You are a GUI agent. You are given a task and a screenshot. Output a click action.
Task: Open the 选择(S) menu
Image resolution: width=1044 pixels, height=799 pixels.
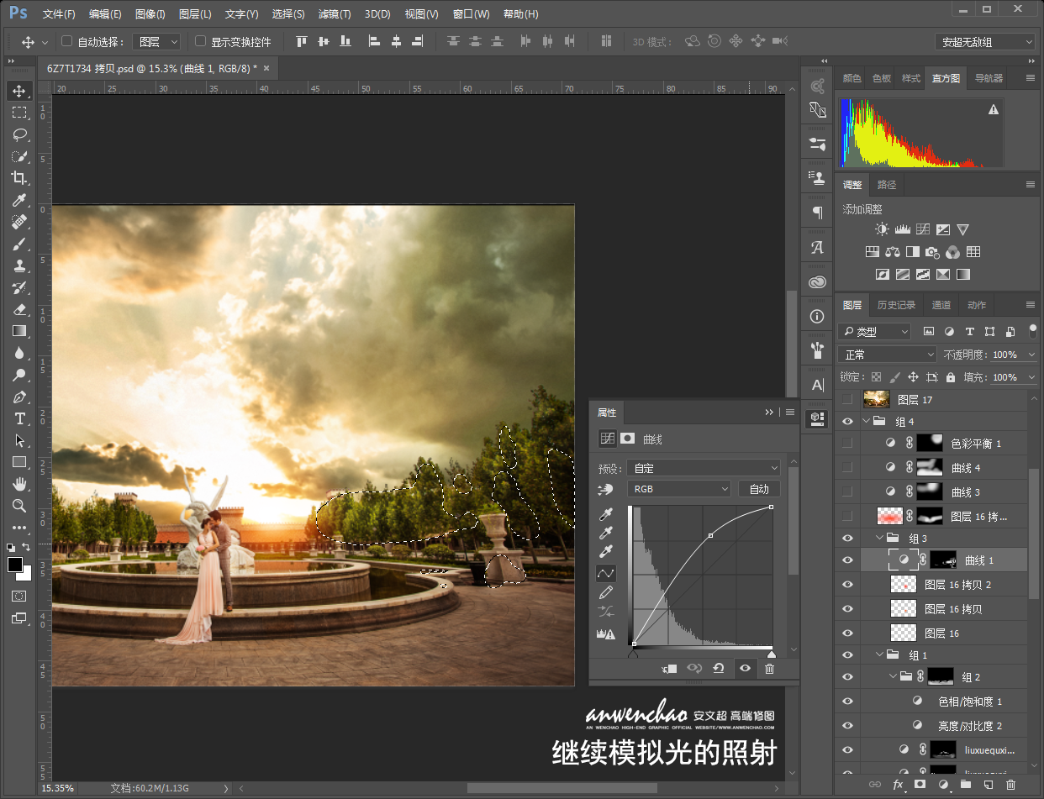tap(288, 14)
